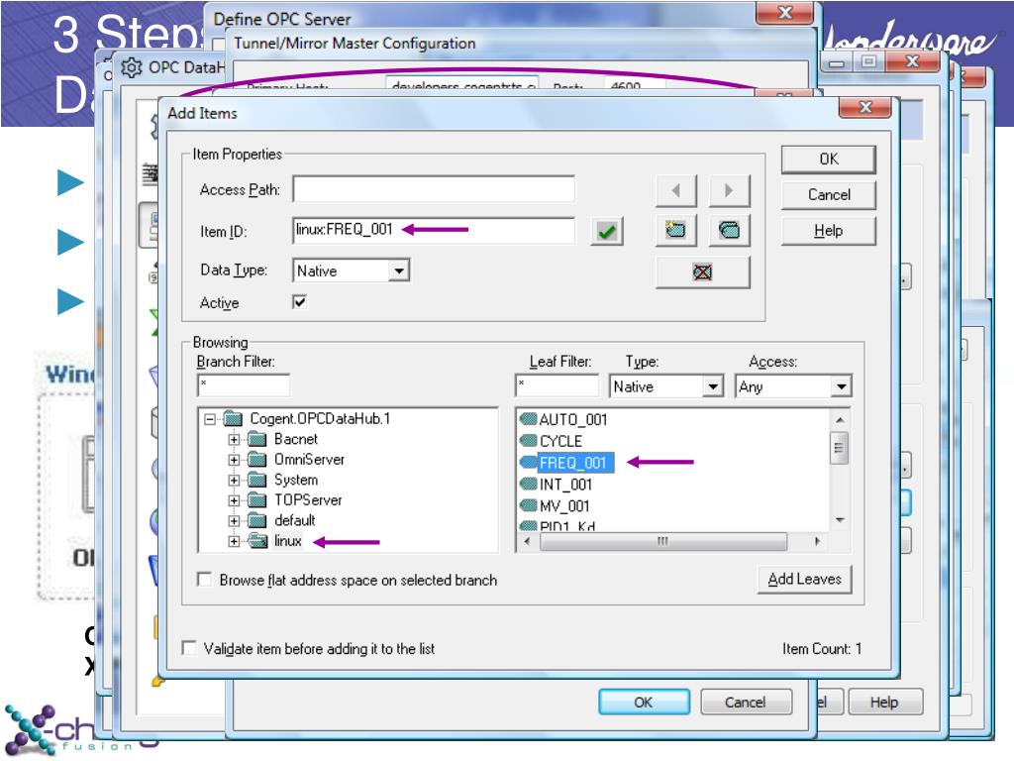Select the TOPServer branch label

click(x=308, y=500)
